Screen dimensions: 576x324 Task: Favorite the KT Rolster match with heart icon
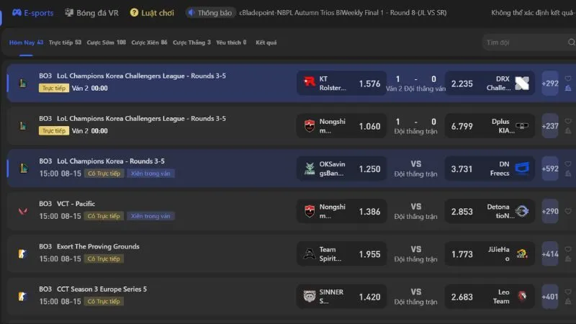click(568, 78)
